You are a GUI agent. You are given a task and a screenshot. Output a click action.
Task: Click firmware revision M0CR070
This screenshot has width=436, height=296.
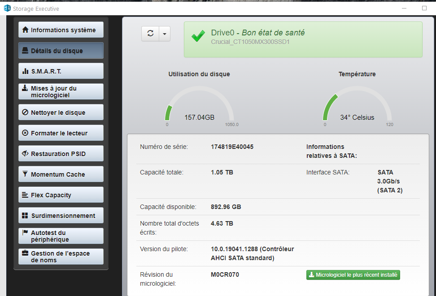225,274
